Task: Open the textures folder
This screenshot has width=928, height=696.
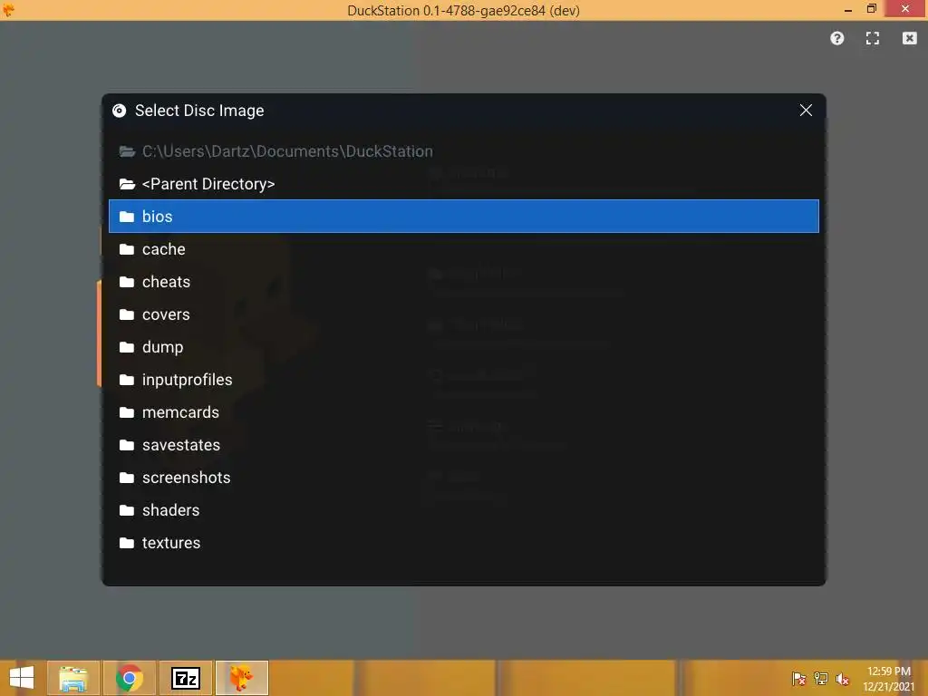Action: point(463,543)
